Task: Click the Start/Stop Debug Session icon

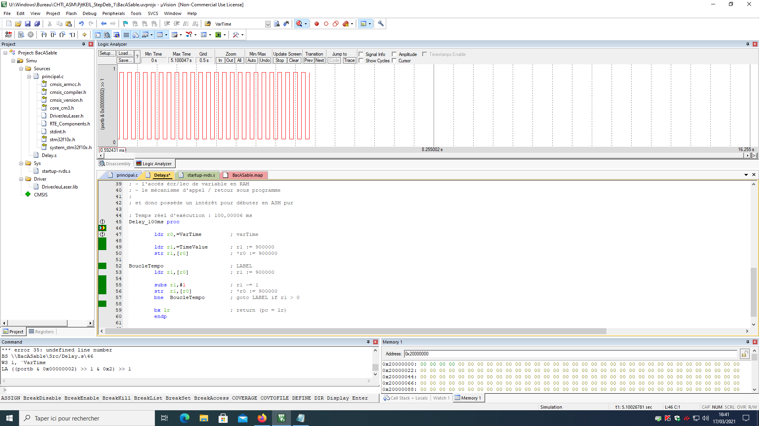Action: click(x=300, y=24)
